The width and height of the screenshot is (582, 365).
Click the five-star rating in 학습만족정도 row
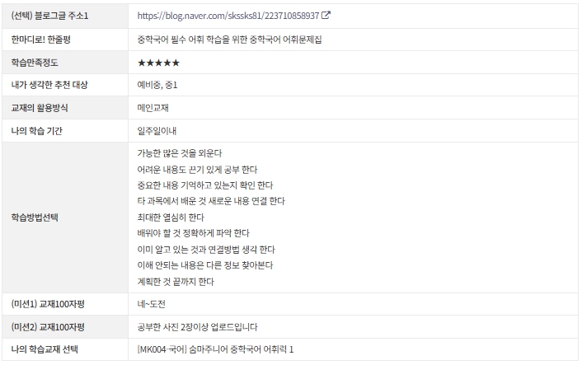click(158, 62)
